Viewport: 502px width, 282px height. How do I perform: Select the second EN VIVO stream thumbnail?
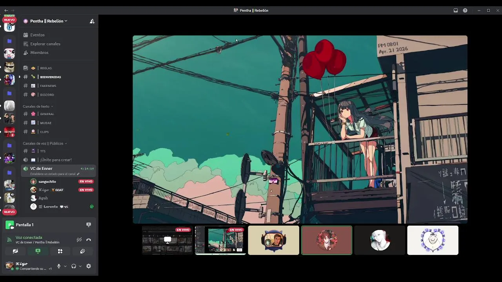coord(220,240)
